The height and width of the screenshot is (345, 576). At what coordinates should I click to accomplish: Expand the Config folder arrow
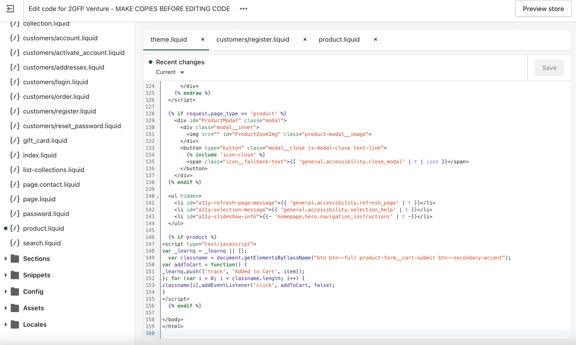(x=6, y=292)
